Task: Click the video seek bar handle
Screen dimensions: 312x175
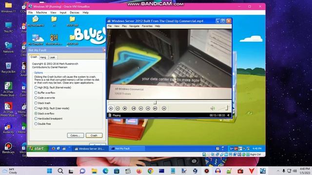Action: [155, 103]
